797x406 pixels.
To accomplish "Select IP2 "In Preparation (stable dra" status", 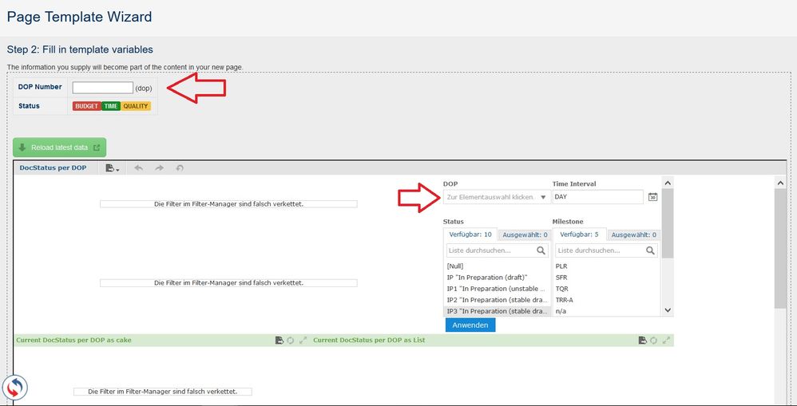I will [497, 300].
